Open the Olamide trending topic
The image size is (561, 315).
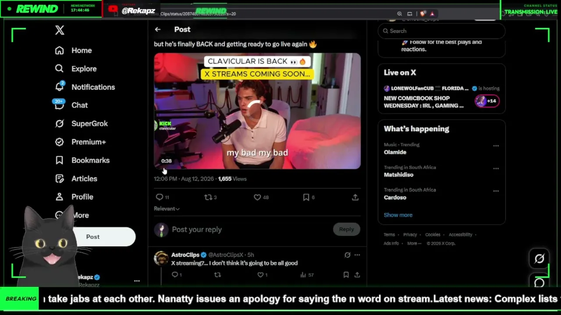tap(395, 152)
